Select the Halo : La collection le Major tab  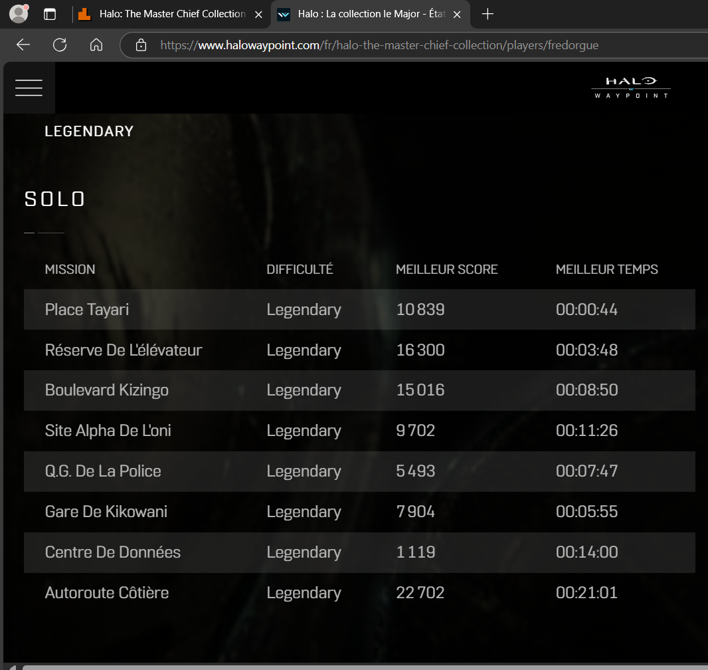pyautogui.click(x=362, y=14)
